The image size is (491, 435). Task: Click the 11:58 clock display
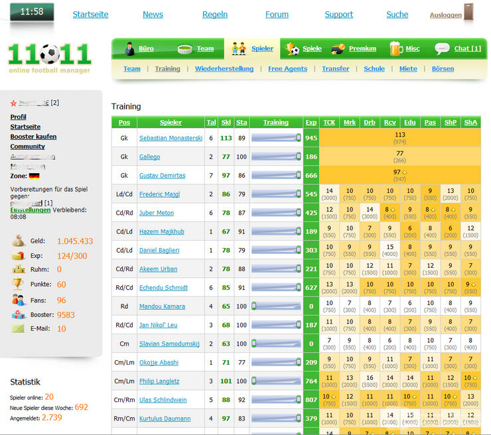tap(32, 12)
